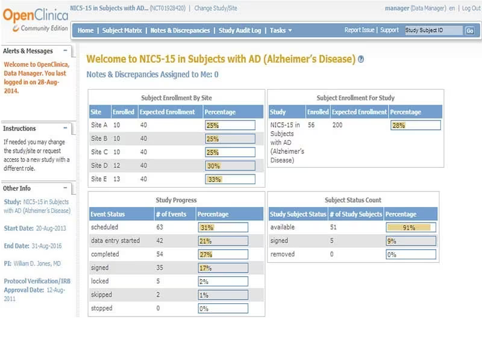Collapse the Alerts & Messages panel

(65, 51)
